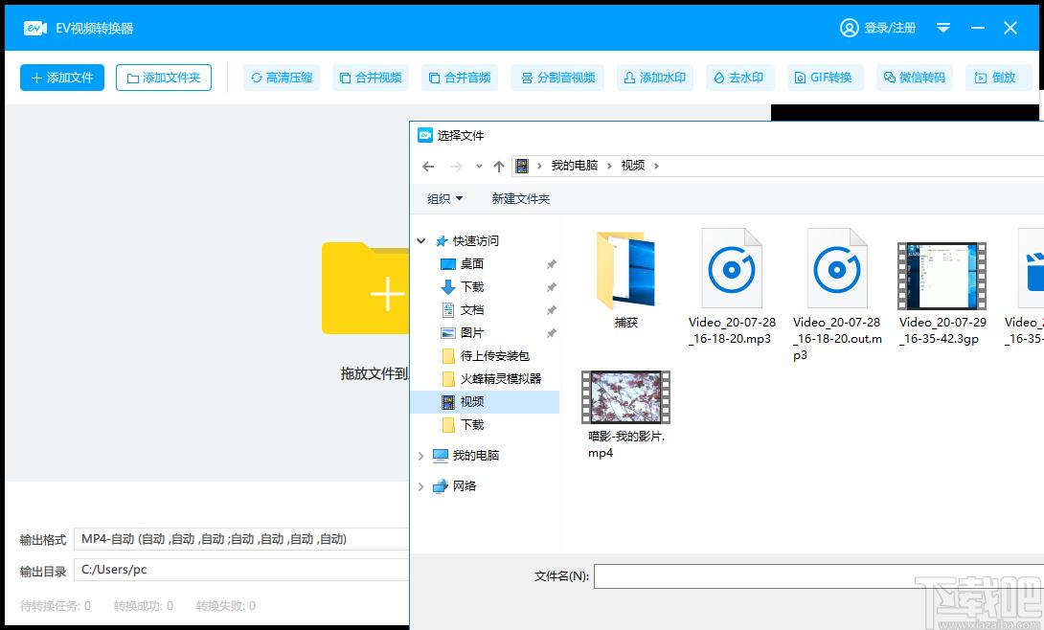Image resolution: width=1044 pixels, height=630 pixels.
Task: Click the pin icon next to 图片
Action: (552, 333)
